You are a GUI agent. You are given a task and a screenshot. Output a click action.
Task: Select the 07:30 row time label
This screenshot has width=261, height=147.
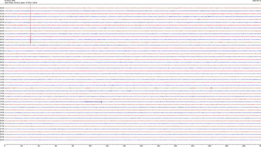[x=2, y=51]
